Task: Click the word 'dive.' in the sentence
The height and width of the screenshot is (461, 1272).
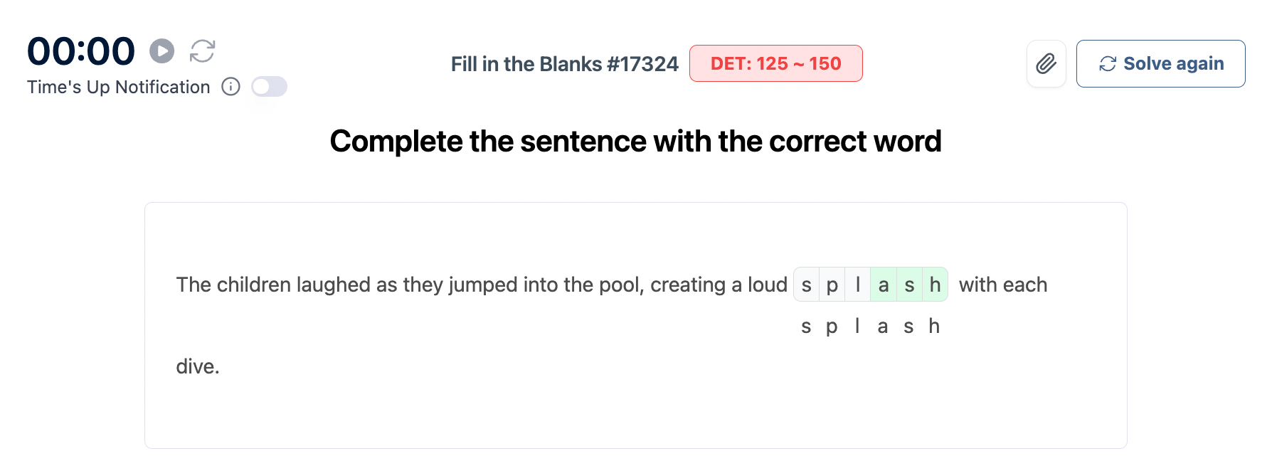Action: click(198, 366)
